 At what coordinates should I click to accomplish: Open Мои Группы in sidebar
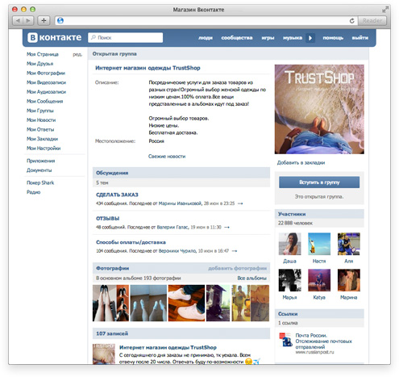[x=40, y=111]
